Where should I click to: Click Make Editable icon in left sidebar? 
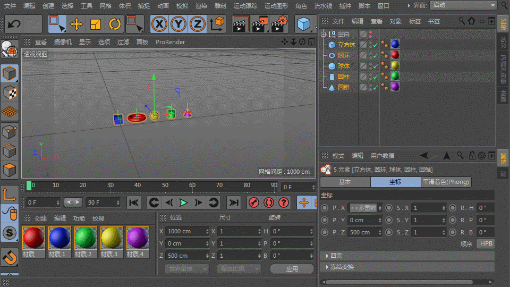pos(9,49)
